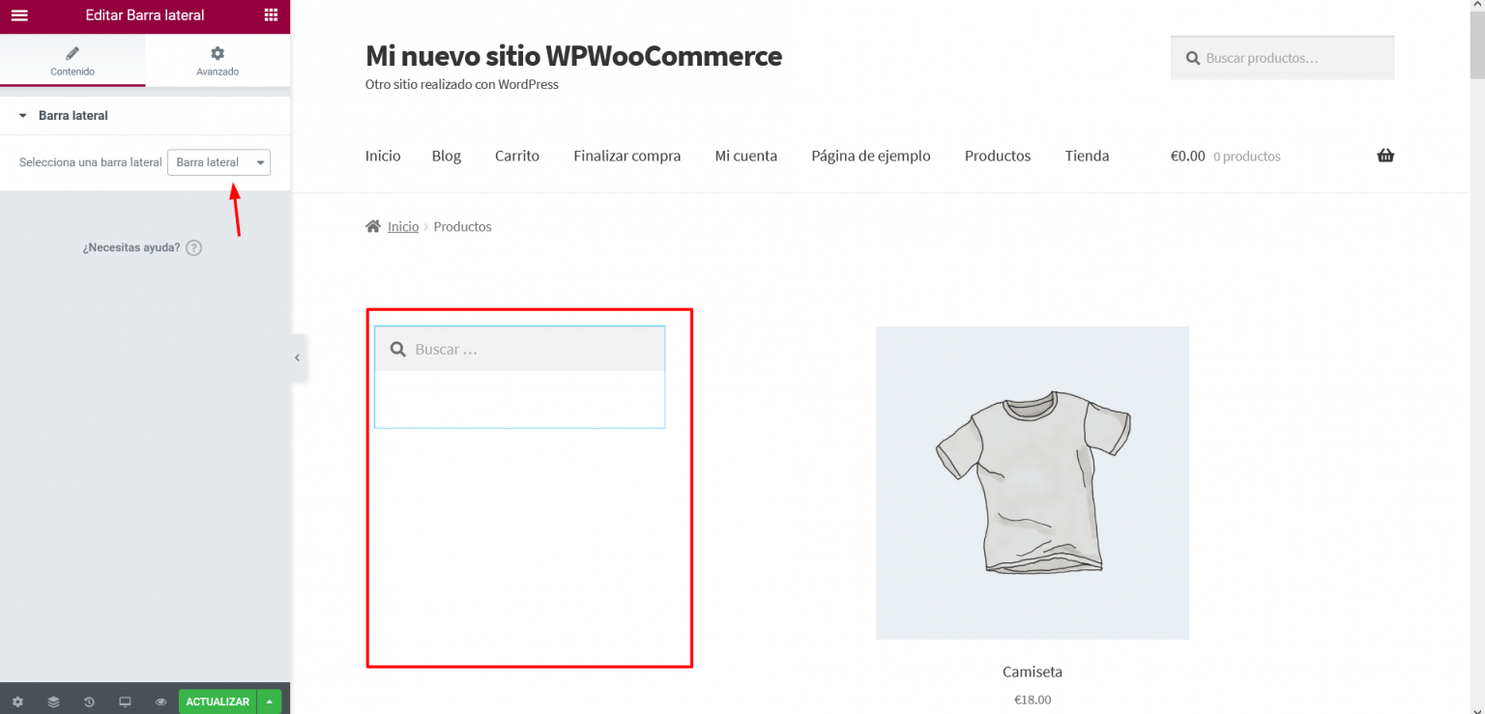
Task: Preview changes with the eye icon
Action: [x=160, y=702]
